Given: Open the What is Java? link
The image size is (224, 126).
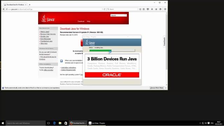Looking at the screenshot, I should click(45, 32).
